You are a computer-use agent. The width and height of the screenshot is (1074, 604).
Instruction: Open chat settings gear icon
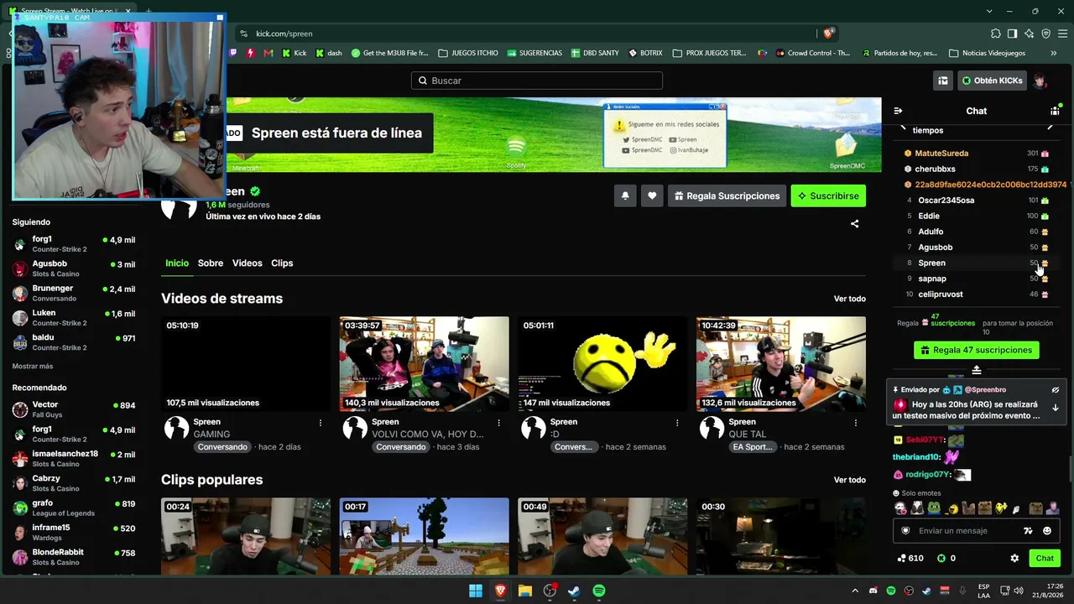click(x=1014, y=558)
